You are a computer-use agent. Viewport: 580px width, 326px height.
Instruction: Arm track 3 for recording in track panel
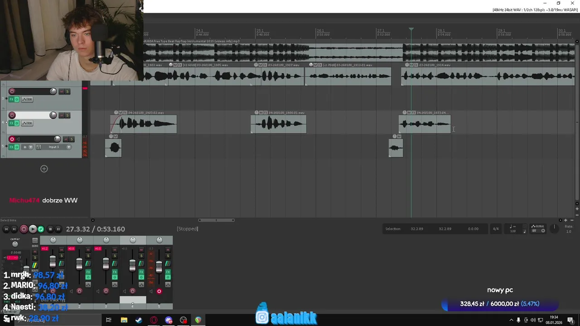(x=12, y=91)
